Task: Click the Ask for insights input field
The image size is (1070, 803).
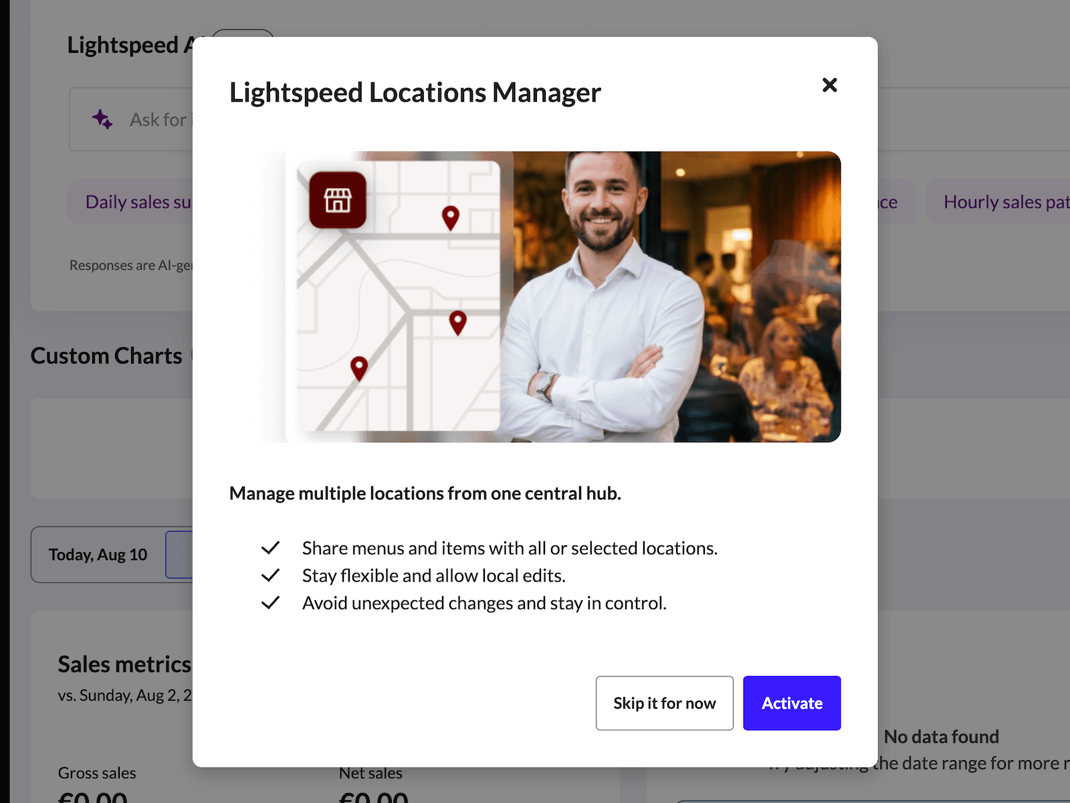Action: coord(131,119)
